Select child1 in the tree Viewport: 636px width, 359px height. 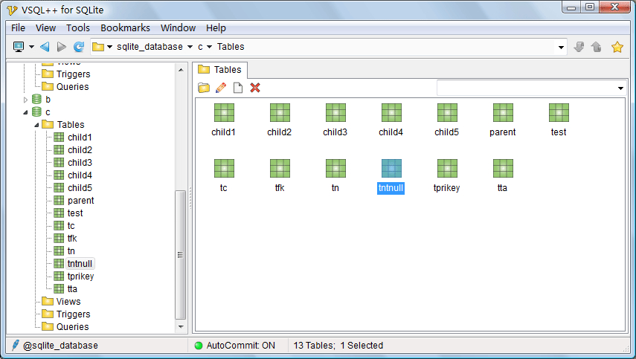point(80,138)
